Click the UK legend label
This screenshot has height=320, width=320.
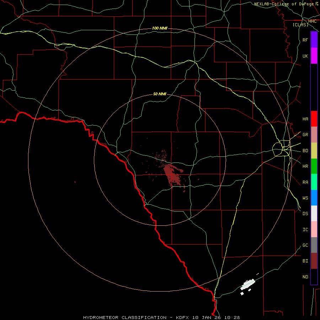[305, 56]
